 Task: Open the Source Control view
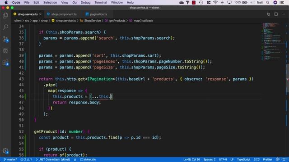coord(5,39)
